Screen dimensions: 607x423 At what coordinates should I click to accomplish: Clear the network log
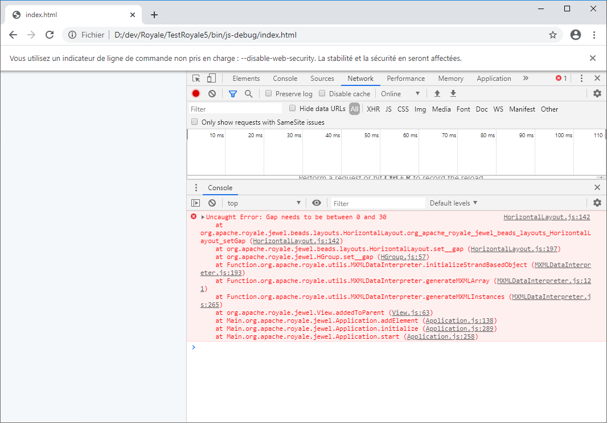(211, 93)
